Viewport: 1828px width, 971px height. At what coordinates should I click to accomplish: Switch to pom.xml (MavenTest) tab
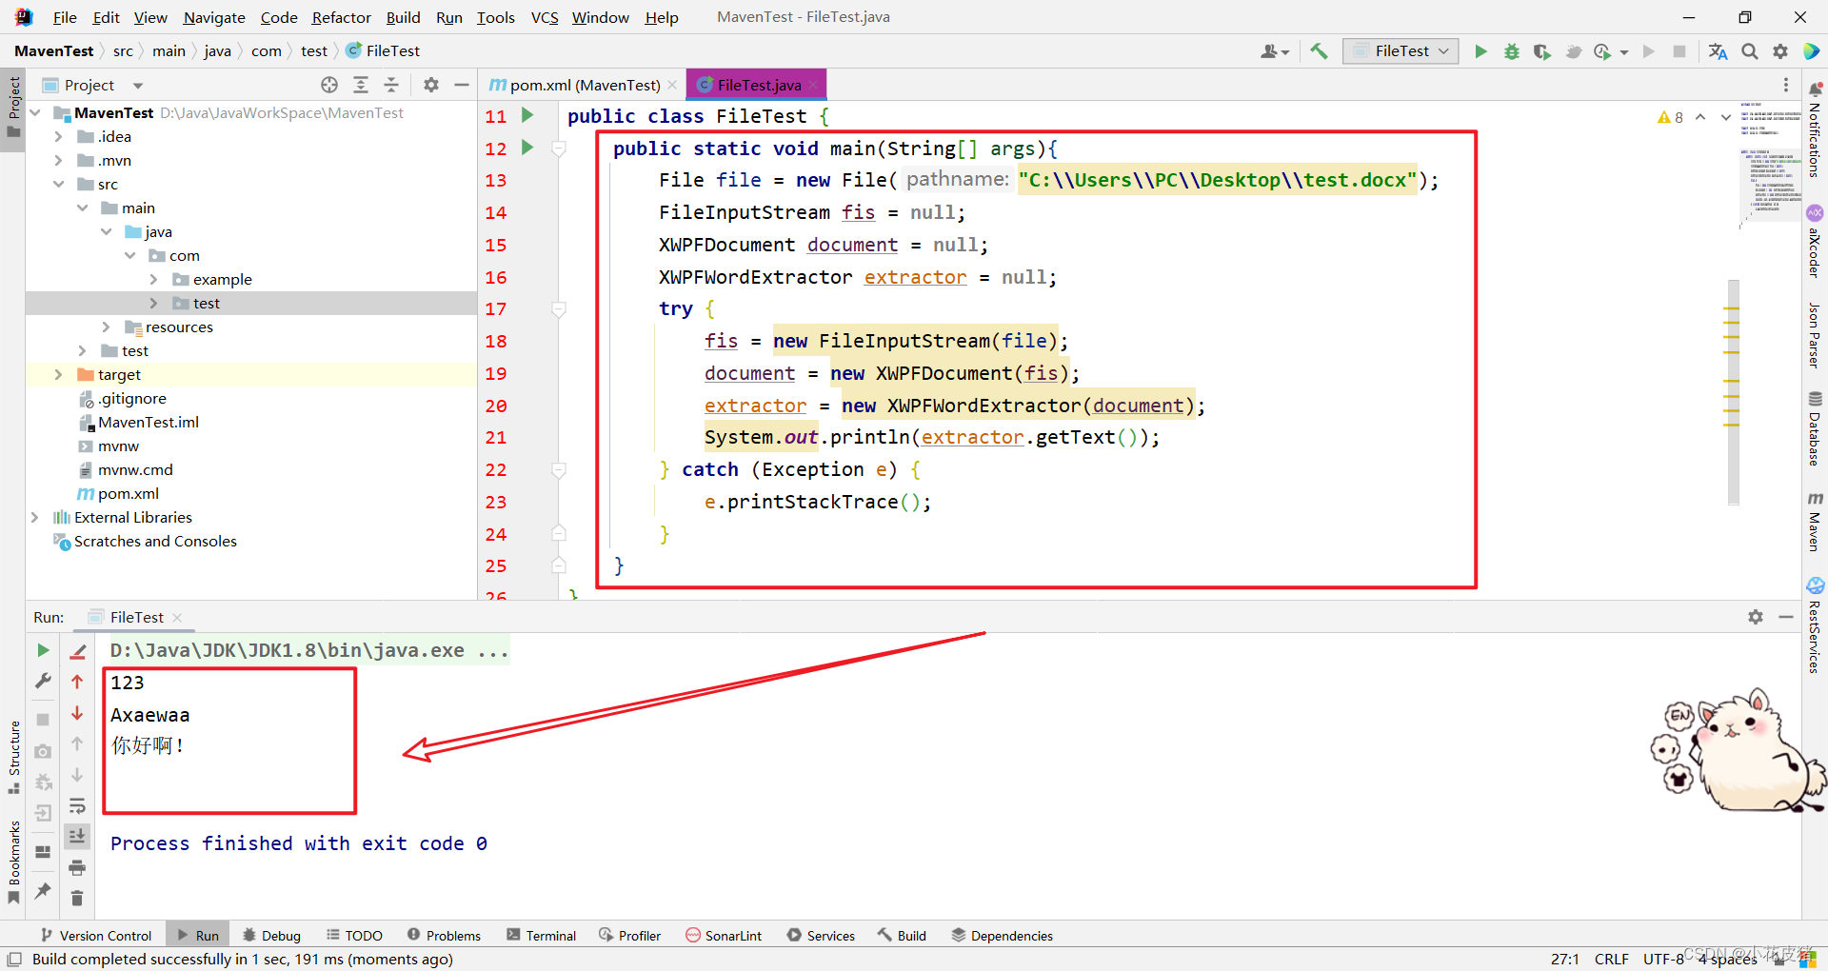pyautogui.click(x=583, y=85)
